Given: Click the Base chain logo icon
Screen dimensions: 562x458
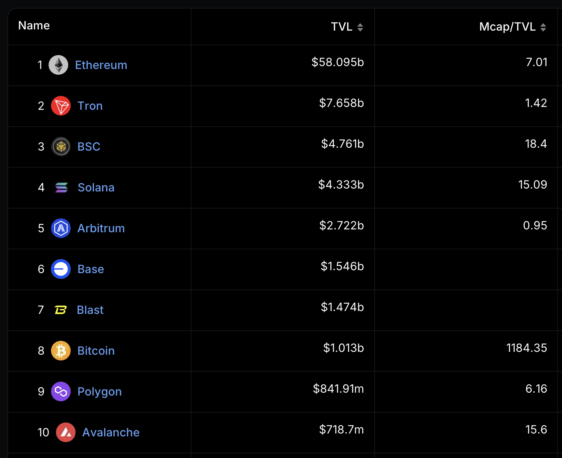Looking at the screenshot, I should tap(61, 269).
